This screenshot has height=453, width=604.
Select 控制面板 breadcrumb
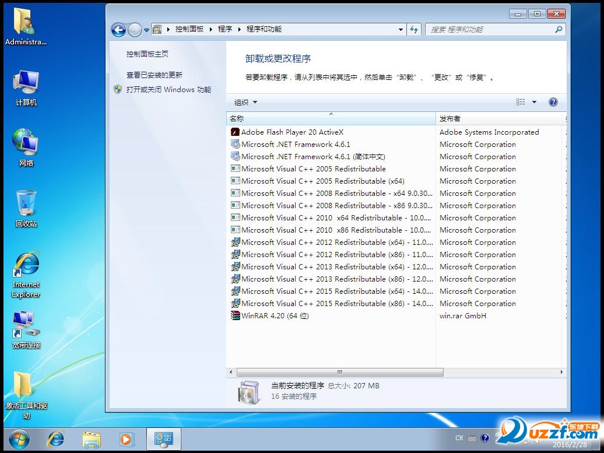[189, 29]
